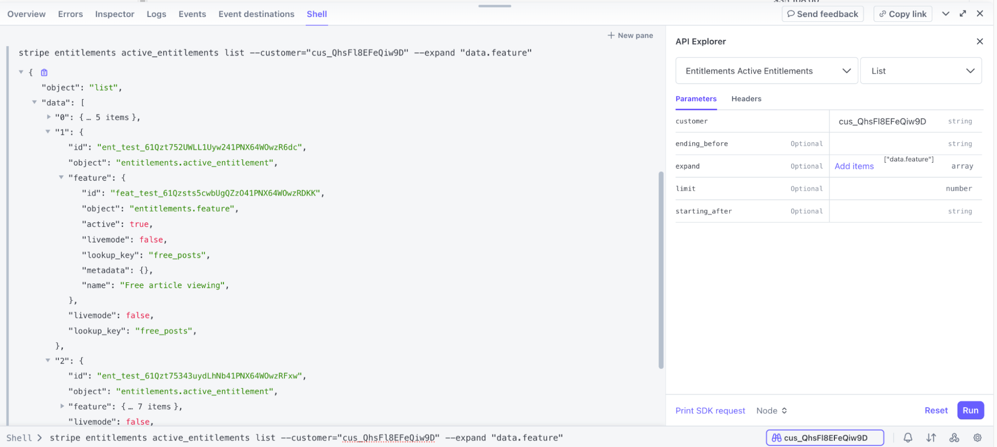
Task: Switch to the Headers tab
Action: [x=746, y=99]
